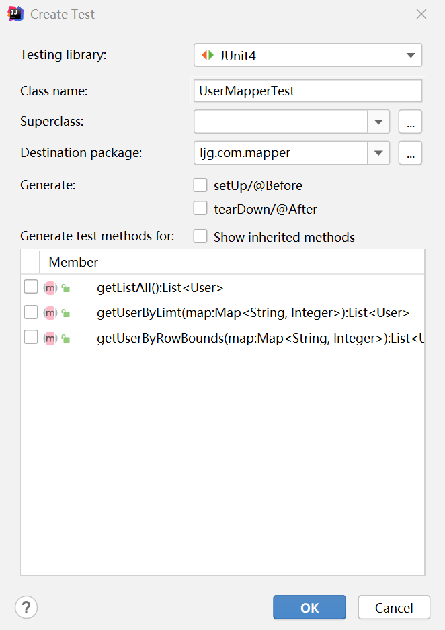This screenshot has height=630, width=445.
Task: Click the help question mark icon
Action: pos(26,608)
